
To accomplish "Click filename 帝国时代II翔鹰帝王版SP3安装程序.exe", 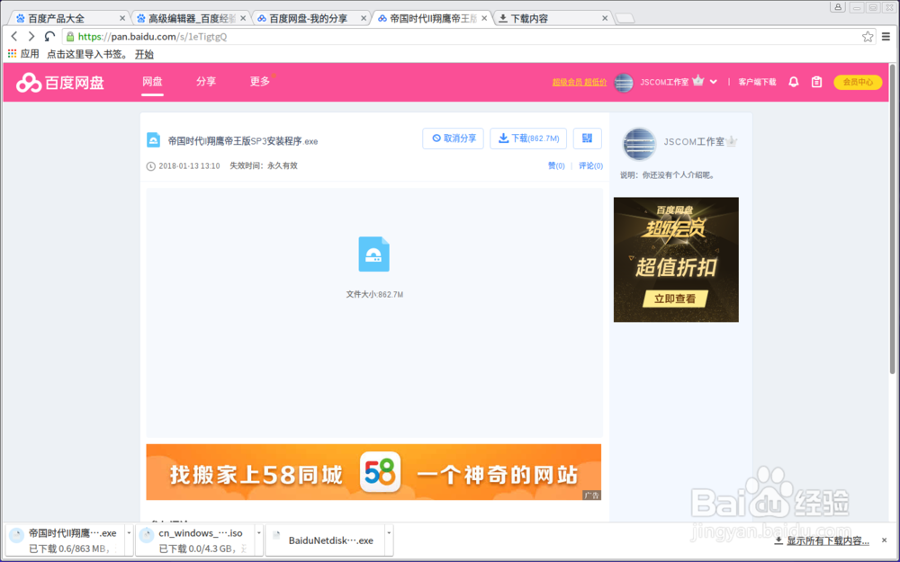I will 243,141.
